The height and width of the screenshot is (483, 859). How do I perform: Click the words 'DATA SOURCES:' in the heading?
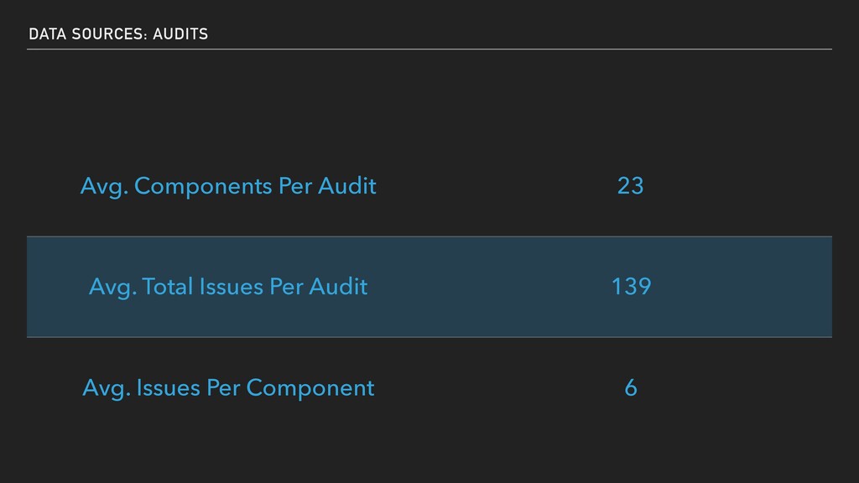pyautogui.click(x=88, y=34)
